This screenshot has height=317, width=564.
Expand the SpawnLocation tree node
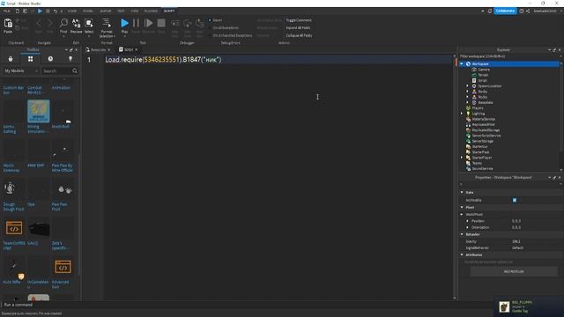[x=468, y=86]
